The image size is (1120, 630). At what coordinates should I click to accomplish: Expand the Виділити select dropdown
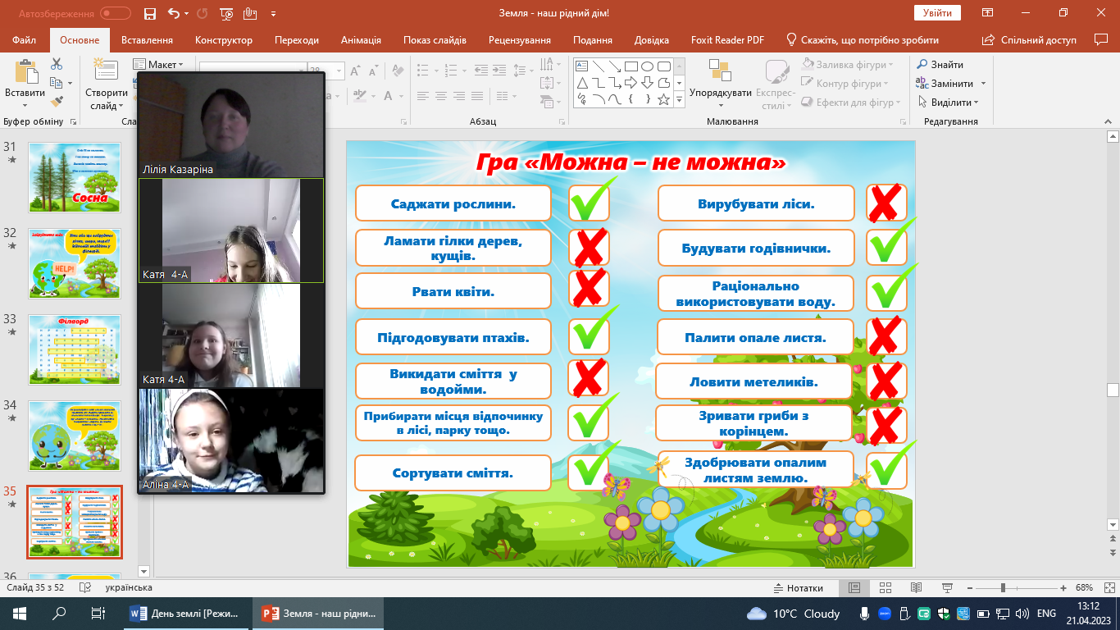(x=977, y=103)
